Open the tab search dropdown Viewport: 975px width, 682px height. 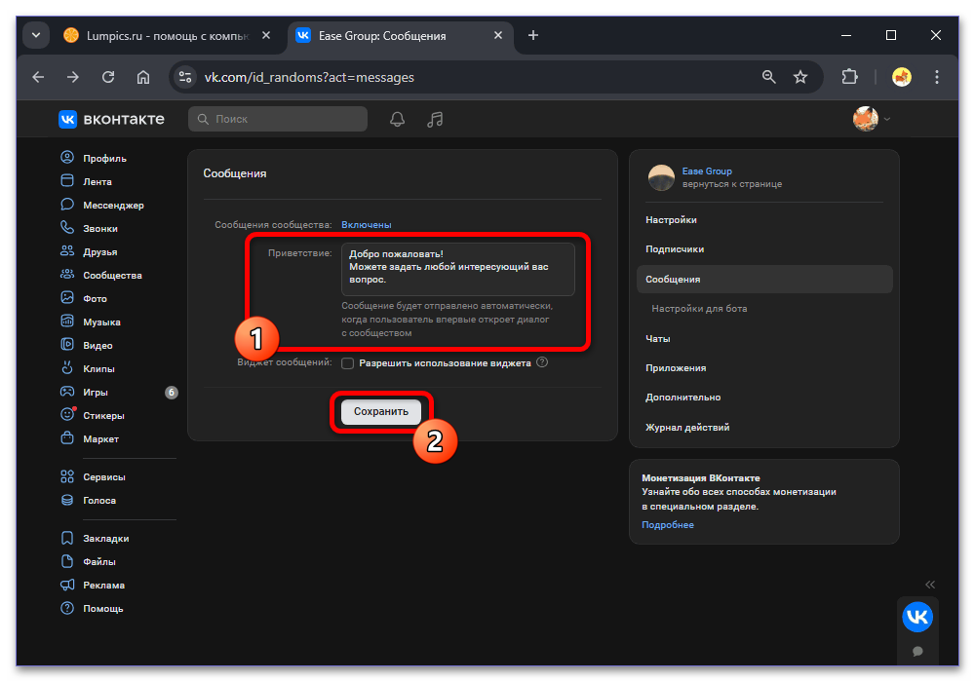[x=36, y=35]
